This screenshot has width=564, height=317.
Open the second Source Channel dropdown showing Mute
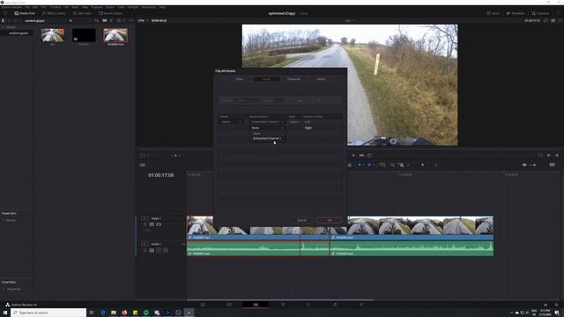click(x=267, y=128)
